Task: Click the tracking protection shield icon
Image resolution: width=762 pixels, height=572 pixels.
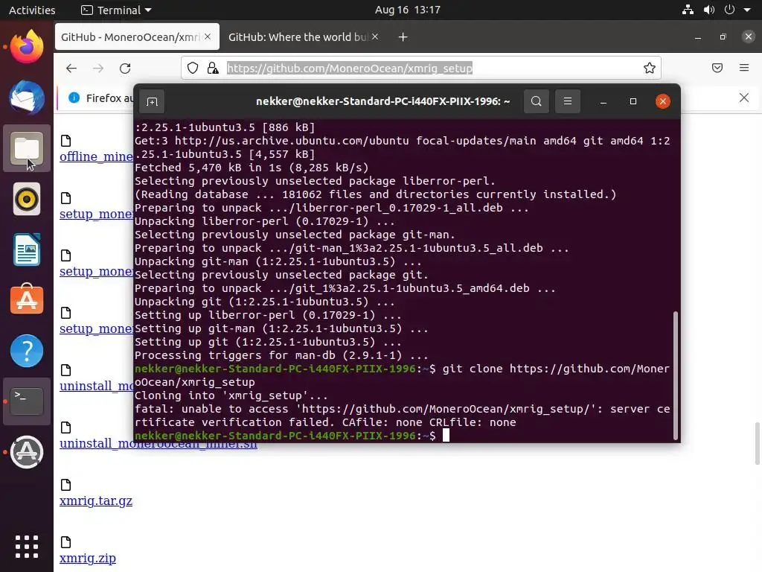Action: tap(193, 68)
